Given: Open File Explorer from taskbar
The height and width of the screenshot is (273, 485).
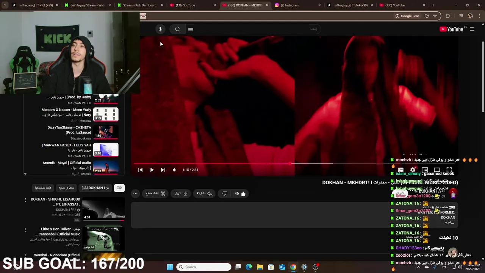Looking at the screenshot, I should (x=260, y=267).
